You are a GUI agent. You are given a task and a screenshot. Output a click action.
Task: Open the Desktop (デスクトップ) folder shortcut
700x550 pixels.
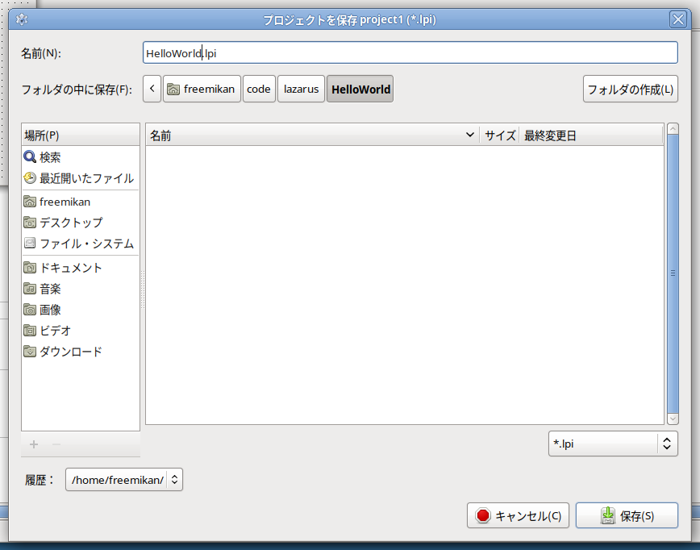(70, 223)
